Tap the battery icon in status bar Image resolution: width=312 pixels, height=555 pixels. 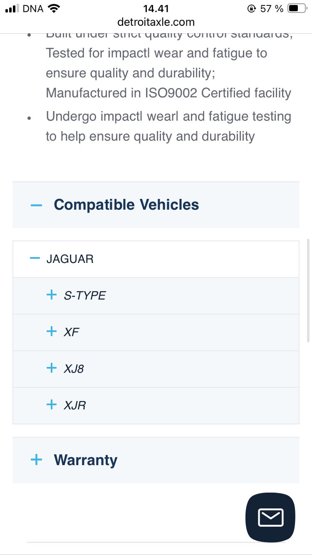(297, 9)
